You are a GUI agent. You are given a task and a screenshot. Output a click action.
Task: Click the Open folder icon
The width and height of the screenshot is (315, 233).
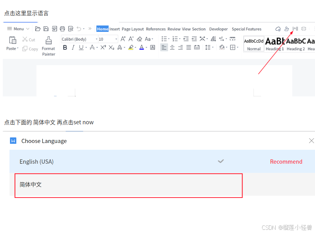pyautogui.click(x=37, y=29)
